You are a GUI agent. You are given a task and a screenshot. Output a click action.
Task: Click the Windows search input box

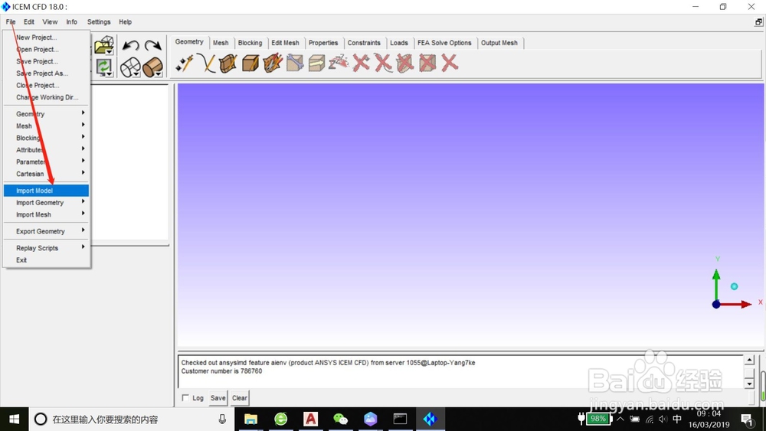pyautogui.click(x=130, y=419)
